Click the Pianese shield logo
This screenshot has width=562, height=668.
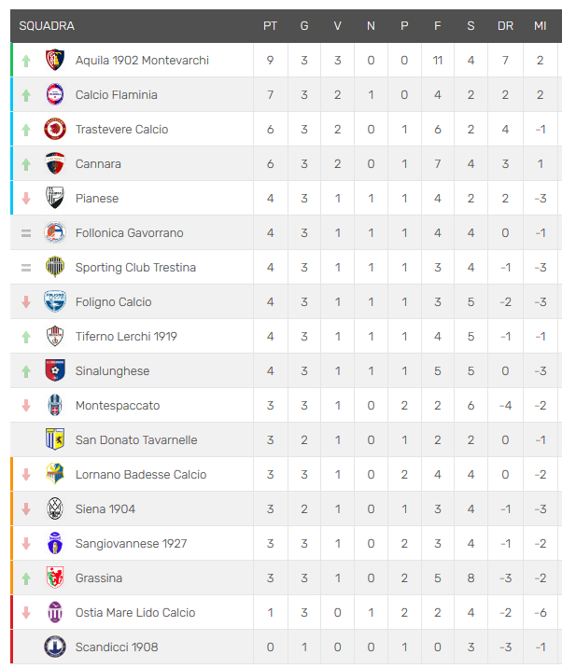[55, 198]
